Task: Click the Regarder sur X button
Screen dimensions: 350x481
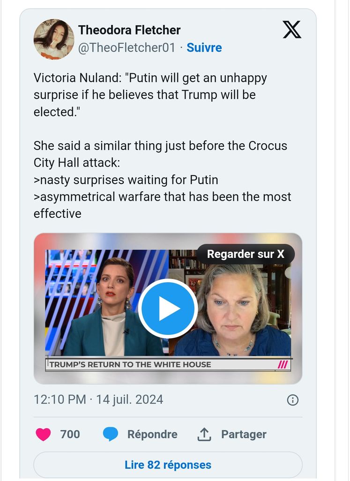Action: click(246, 254)
